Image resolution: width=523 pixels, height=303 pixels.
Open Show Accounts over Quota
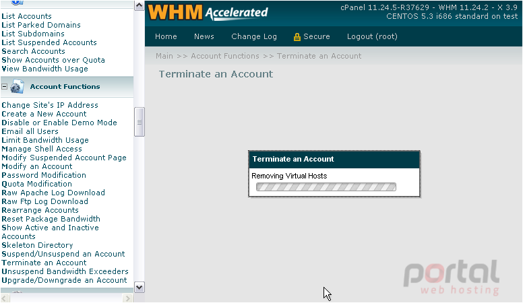(x=53, y=60)
